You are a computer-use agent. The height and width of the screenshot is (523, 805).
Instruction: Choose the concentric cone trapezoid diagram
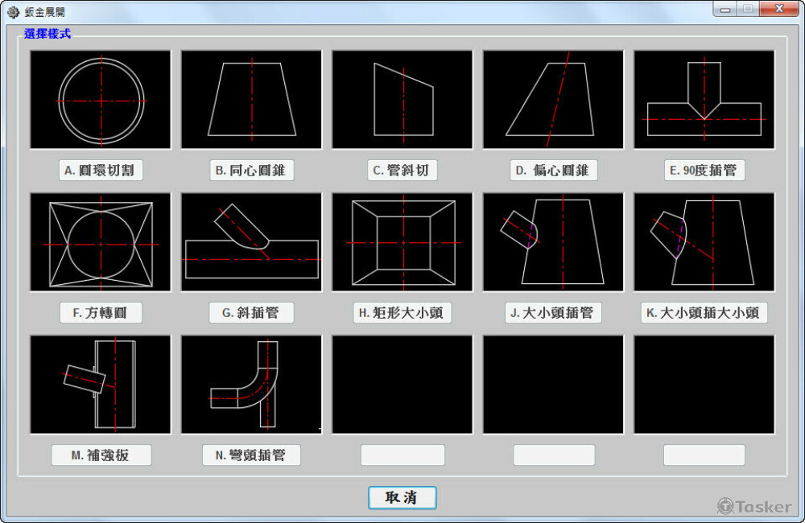251,100
